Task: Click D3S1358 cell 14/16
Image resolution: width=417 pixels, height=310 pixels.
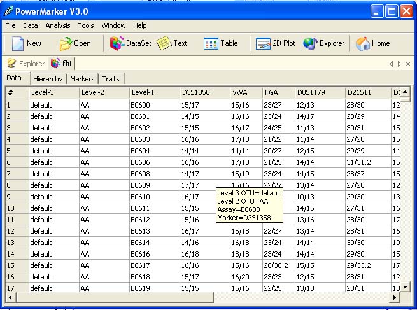Action: click(x=205, y=243)
